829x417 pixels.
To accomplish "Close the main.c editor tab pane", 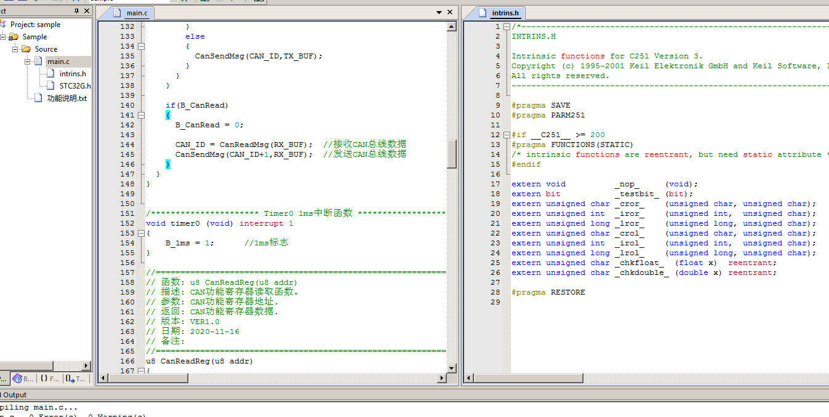I will (x=451, y=12).
